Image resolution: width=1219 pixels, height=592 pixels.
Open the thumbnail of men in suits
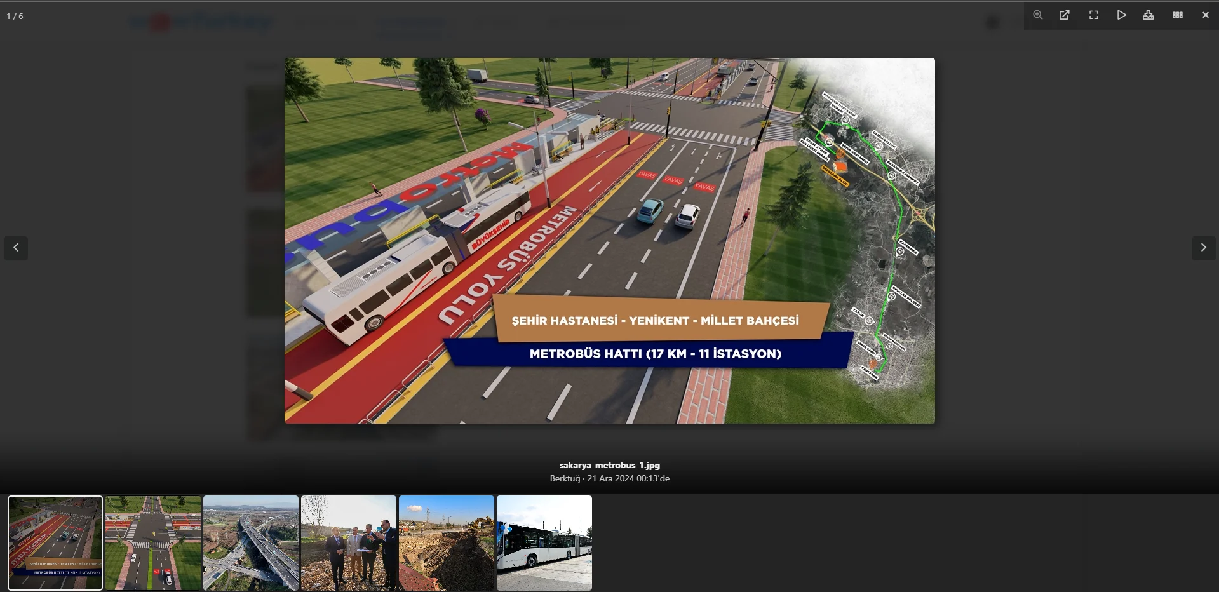349,543
